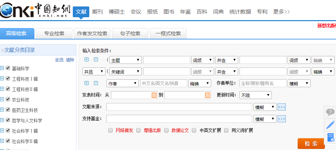Viewport: 336px width, 150px height.
Task: Uncheck the 农业科技 checkbox
Action: 8,99
